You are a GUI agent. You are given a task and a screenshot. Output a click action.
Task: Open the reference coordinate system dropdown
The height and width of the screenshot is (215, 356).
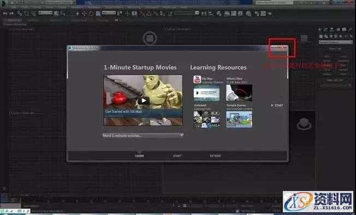[109, 13]
